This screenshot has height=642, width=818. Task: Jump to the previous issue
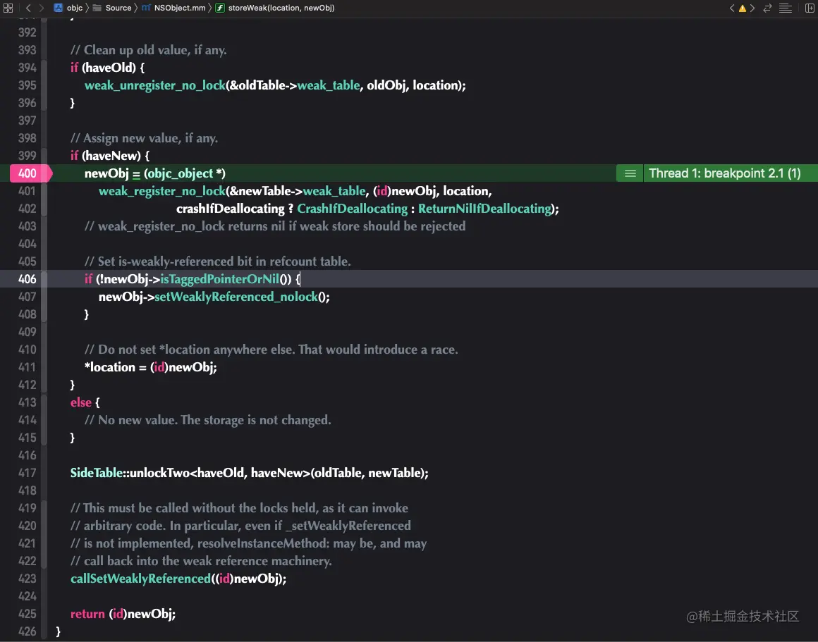(732, 8)
